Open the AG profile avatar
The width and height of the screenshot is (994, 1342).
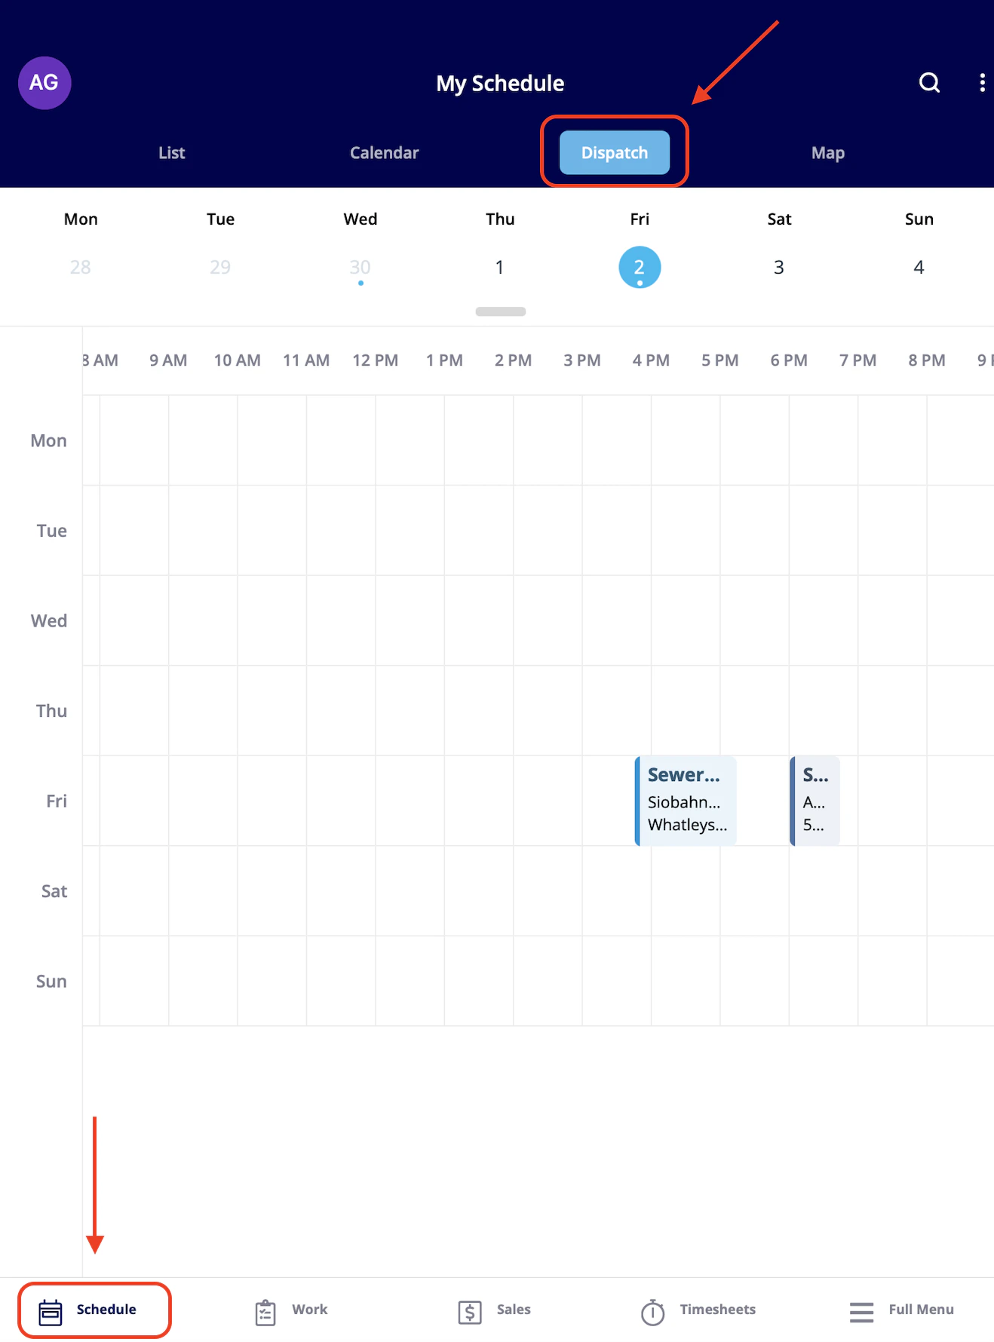click(x=44, y=83)
